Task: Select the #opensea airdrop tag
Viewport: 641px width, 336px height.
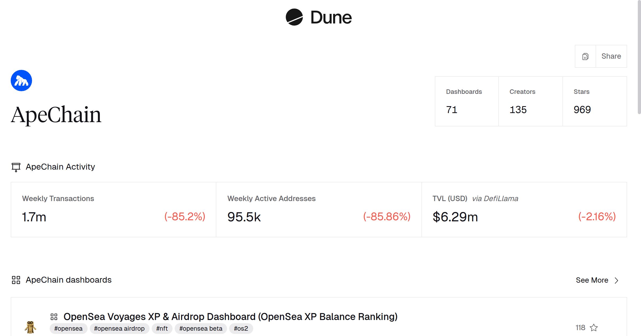Action: point(119,329)
